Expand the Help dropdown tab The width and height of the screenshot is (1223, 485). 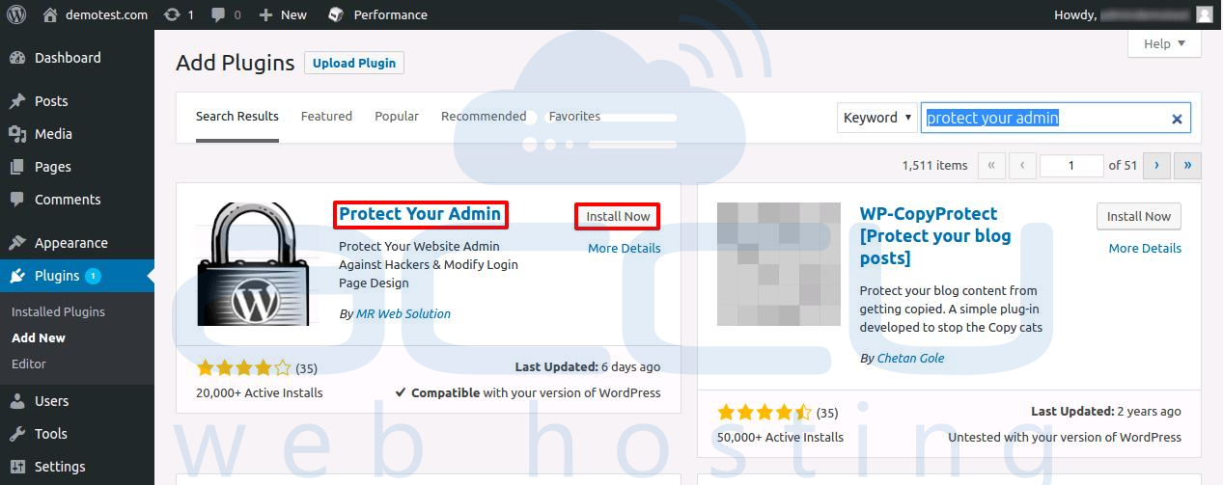1164,43
